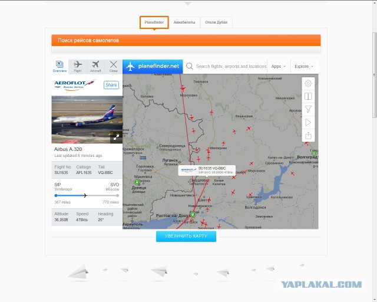This screenshot has height=302, width=377.
Task: Click the Volgograd airport green marker
Action: click(314, 153)
